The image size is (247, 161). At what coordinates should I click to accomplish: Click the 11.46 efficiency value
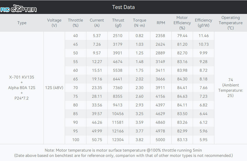(204, 36)
